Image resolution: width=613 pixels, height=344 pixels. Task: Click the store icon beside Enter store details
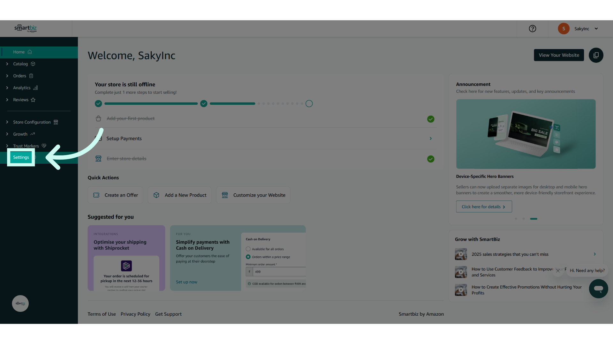pos(98,159)
